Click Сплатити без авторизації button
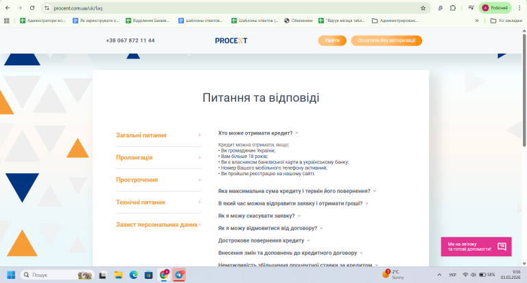 coord(386,41)
